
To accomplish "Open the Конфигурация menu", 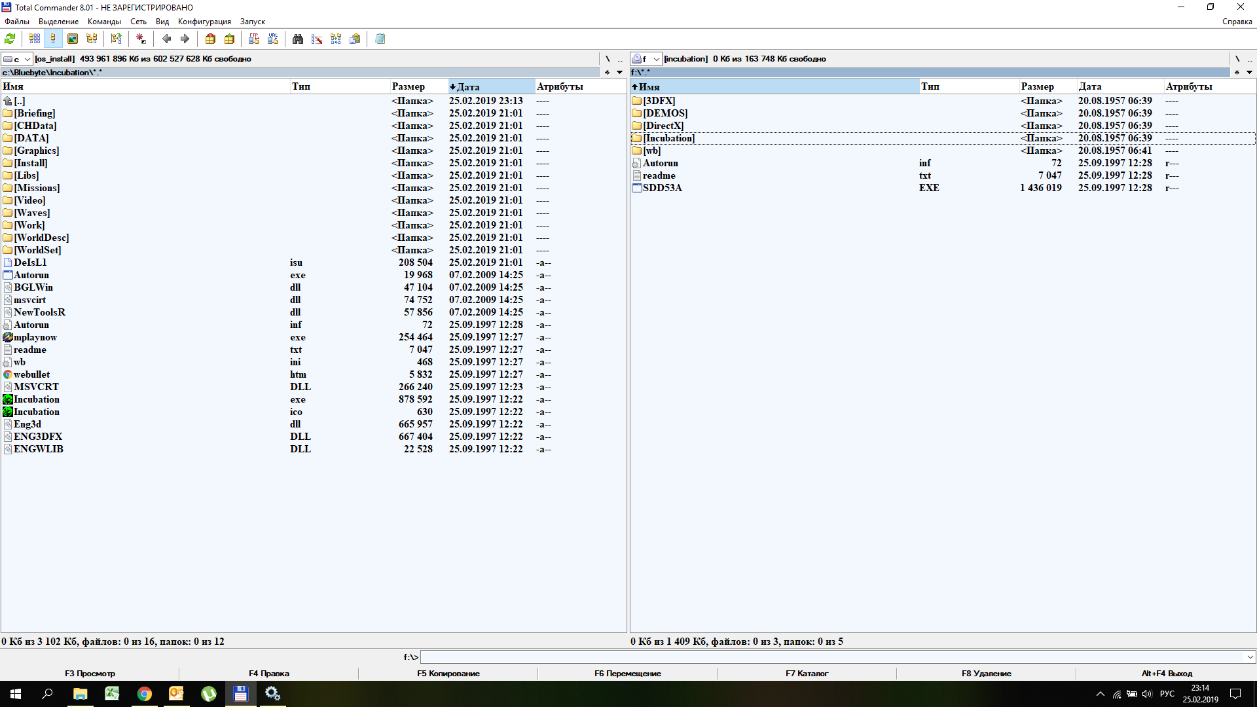I will point(204,22).
